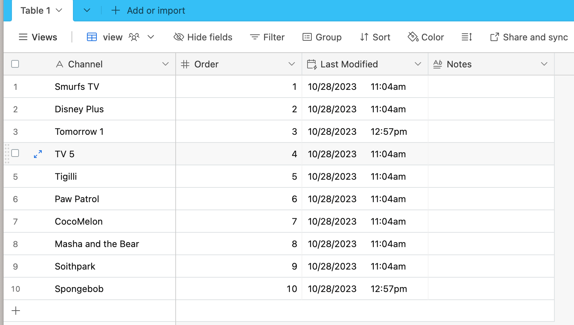Image resolution: width=574 pixels, height=325 pixels.
Task: Click the Hide fields eye icon
Action: (x=179, y=37)
